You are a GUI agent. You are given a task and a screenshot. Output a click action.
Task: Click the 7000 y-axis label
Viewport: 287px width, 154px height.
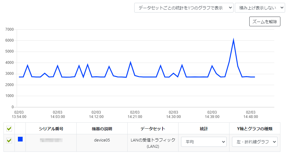coord(9,29)
